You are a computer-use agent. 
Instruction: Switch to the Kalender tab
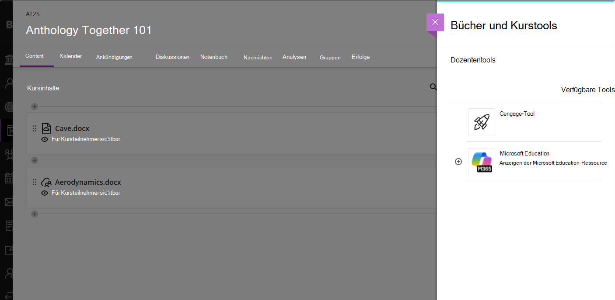71,56
